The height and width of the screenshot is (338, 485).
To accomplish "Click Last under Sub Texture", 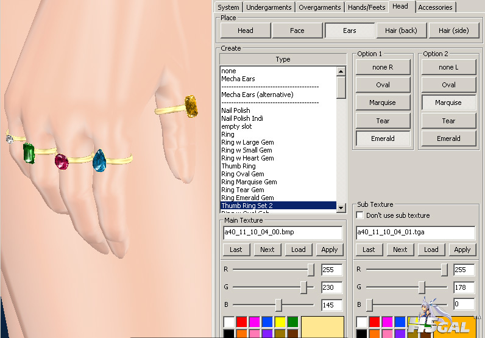I will tap(369, 250).
